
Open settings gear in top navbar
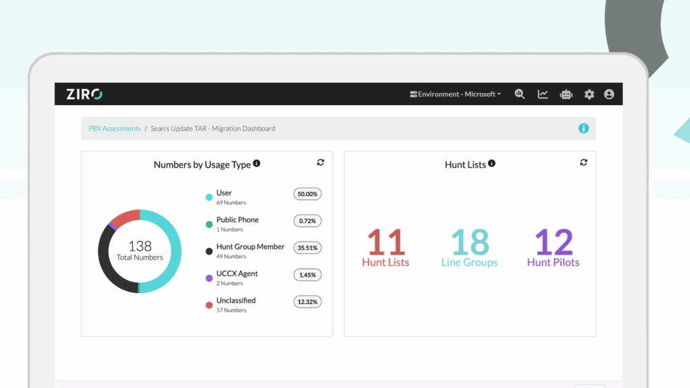[589, 94]
